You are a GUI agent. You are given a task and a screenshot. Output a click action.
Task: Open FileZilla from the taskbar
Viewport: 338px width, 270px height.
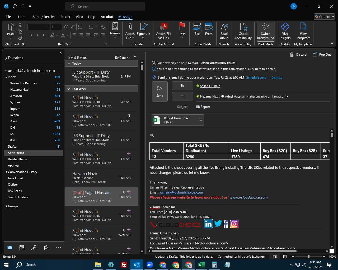click(x=124, y=265)
